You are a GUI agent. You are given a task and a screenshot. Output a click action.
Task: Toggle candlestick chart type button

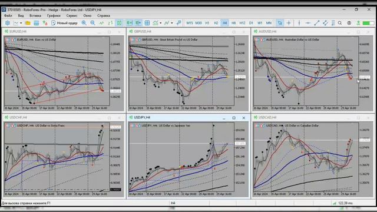(x=119, y=23)
